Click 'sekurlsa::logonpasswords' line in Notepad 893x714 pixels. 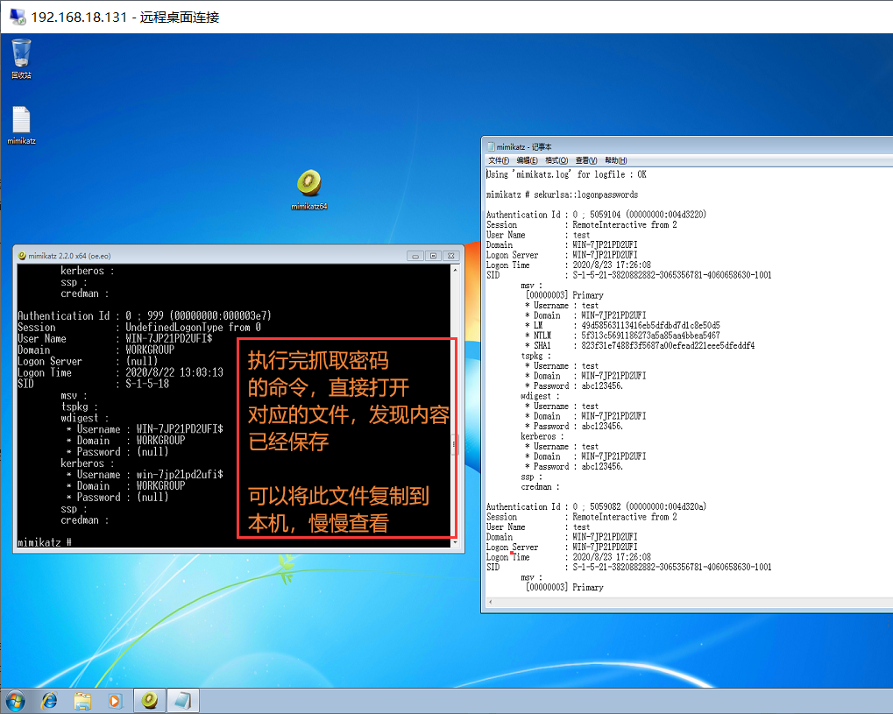pyautogui.click(x=562, y=194)
